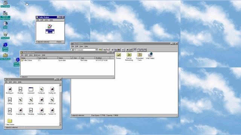The height and width of the screenshot is (135, 241).
Task: Sort by Modified column in Briefcase
Action: click(102, 58)
